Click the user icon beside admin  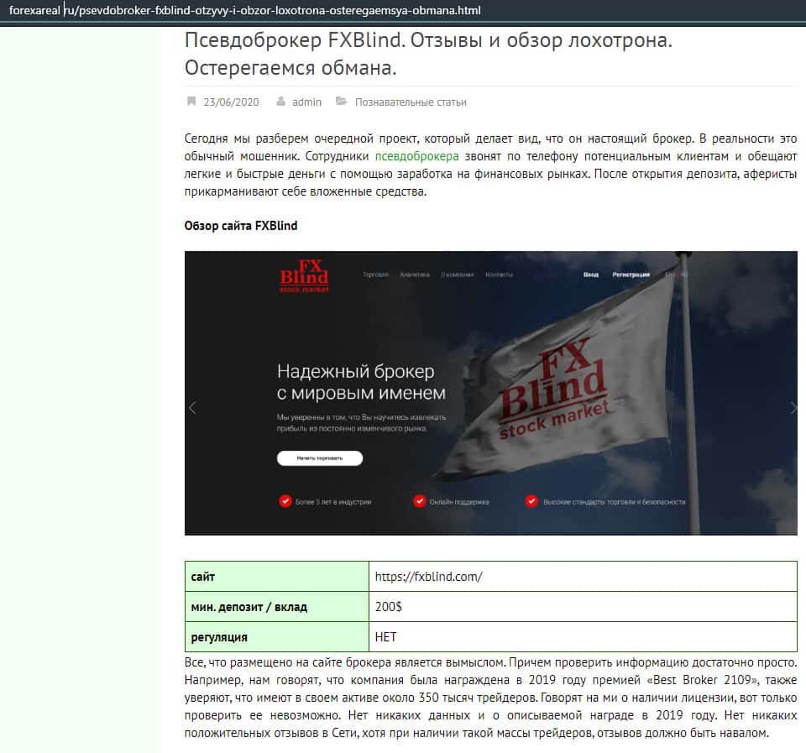280,102
